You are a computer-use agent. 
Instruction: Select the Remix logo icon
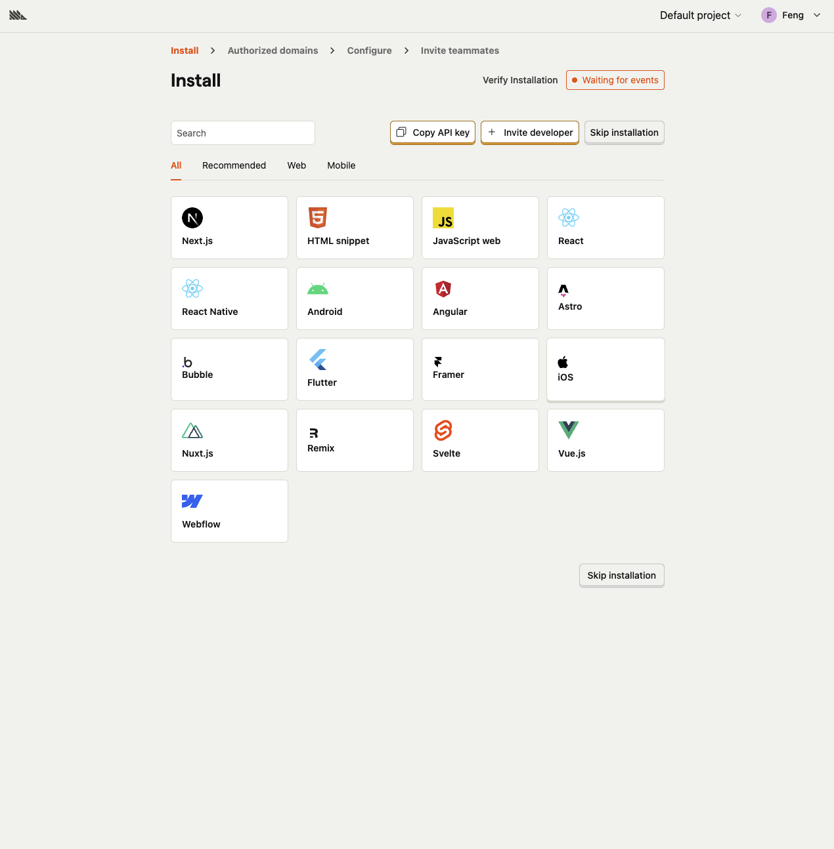(x=313, y=433)
